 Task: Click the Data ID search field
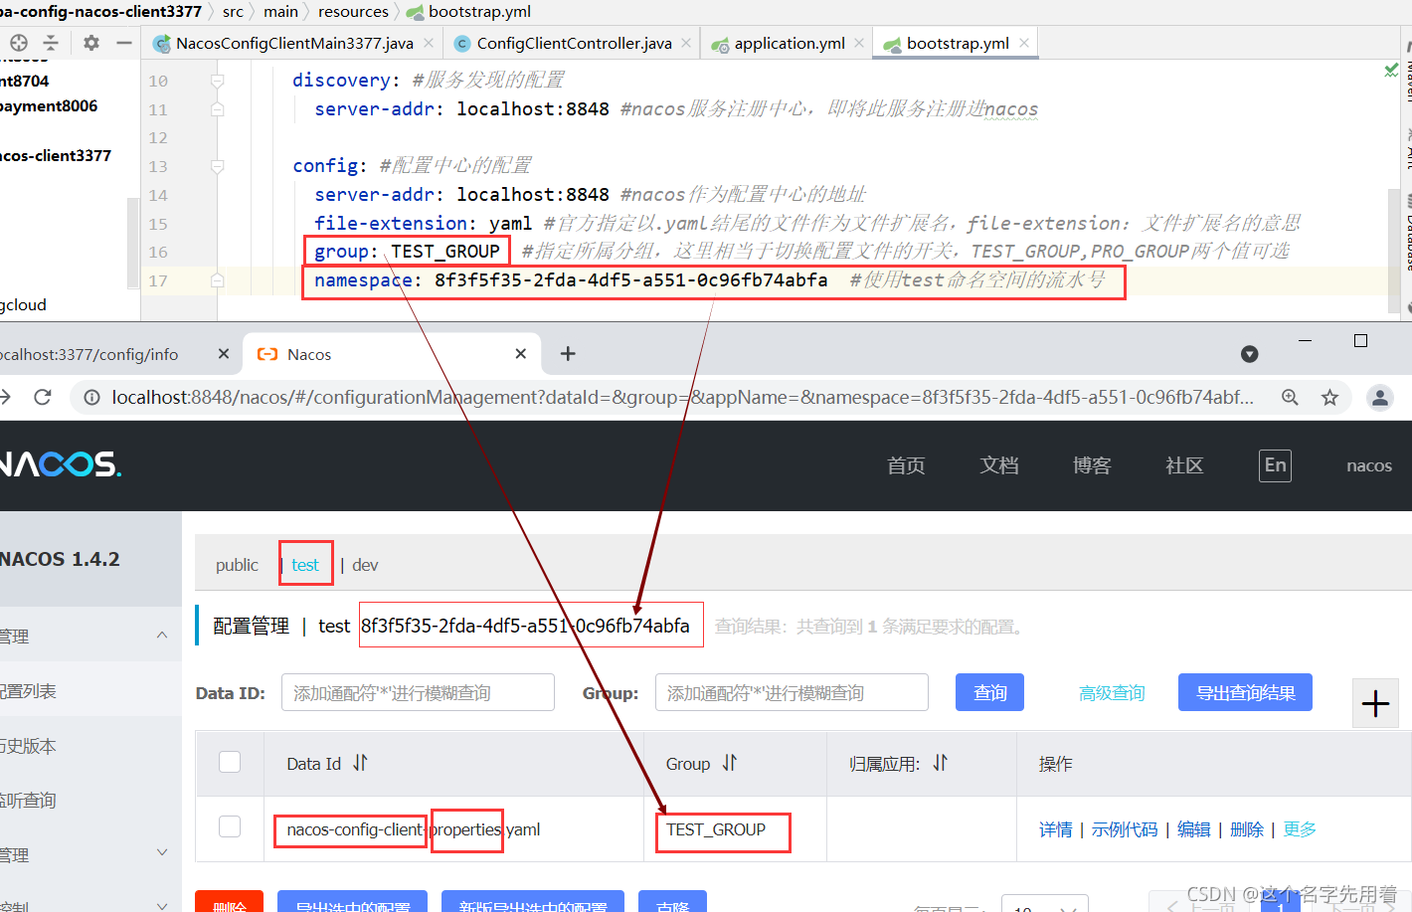point(418,692)
